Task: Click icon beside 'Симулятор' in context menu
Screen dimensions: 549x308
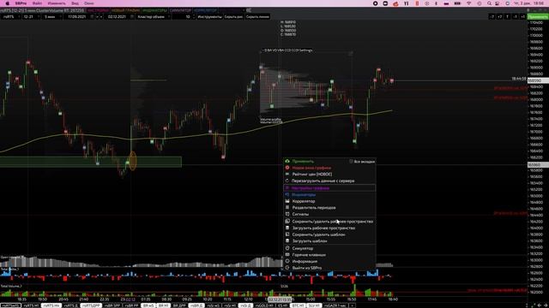Action: (x=287, y=248)
